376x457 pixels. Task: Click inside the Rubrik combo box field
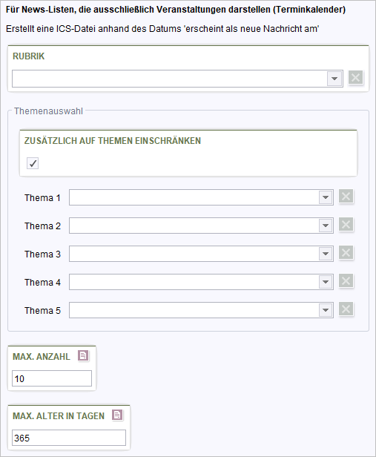[x=170, y=79]
